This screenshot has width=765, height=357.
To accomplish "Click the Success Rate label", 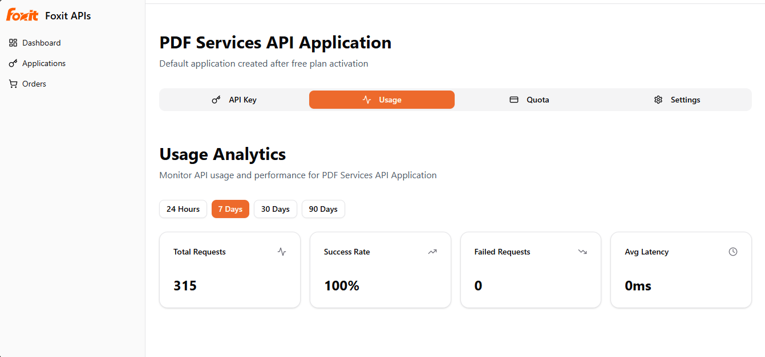I will [347, 252].
